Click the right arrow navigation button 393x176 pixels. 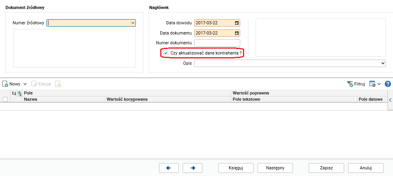tap(193, 168)
